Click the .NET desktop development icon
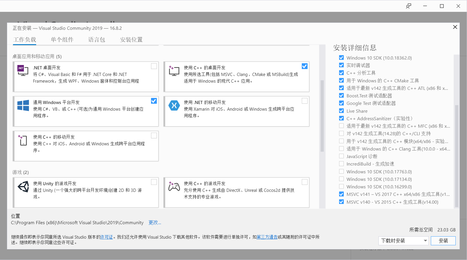 pos(23,70)
